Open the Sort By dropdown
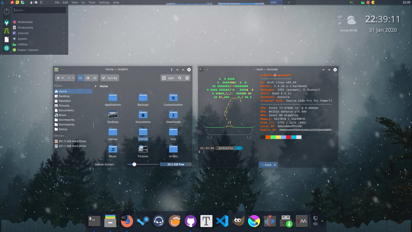The image size is (412, 232). click(x=109, y=78)
